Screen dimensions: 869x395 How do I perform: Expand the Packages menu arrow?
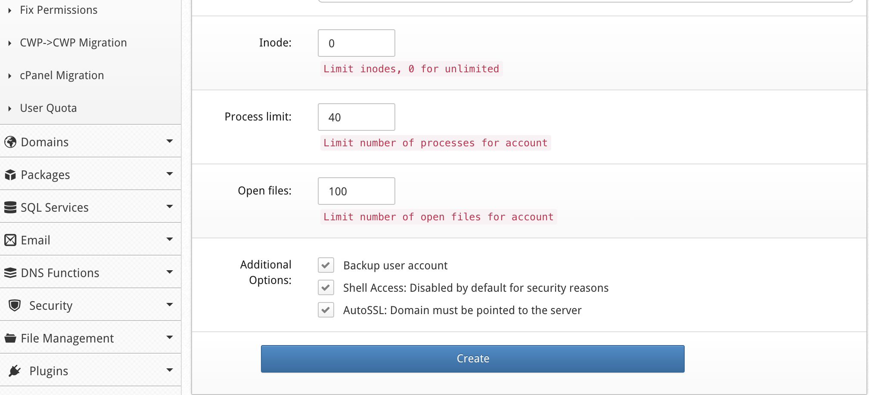[170, 174]
